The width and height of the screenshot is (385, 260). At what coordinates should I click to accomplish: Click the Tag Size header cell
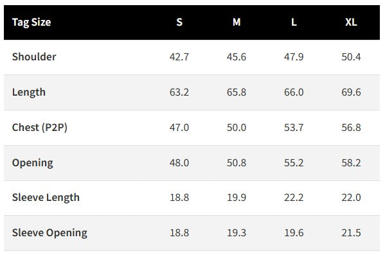click(x=31, y=22)
